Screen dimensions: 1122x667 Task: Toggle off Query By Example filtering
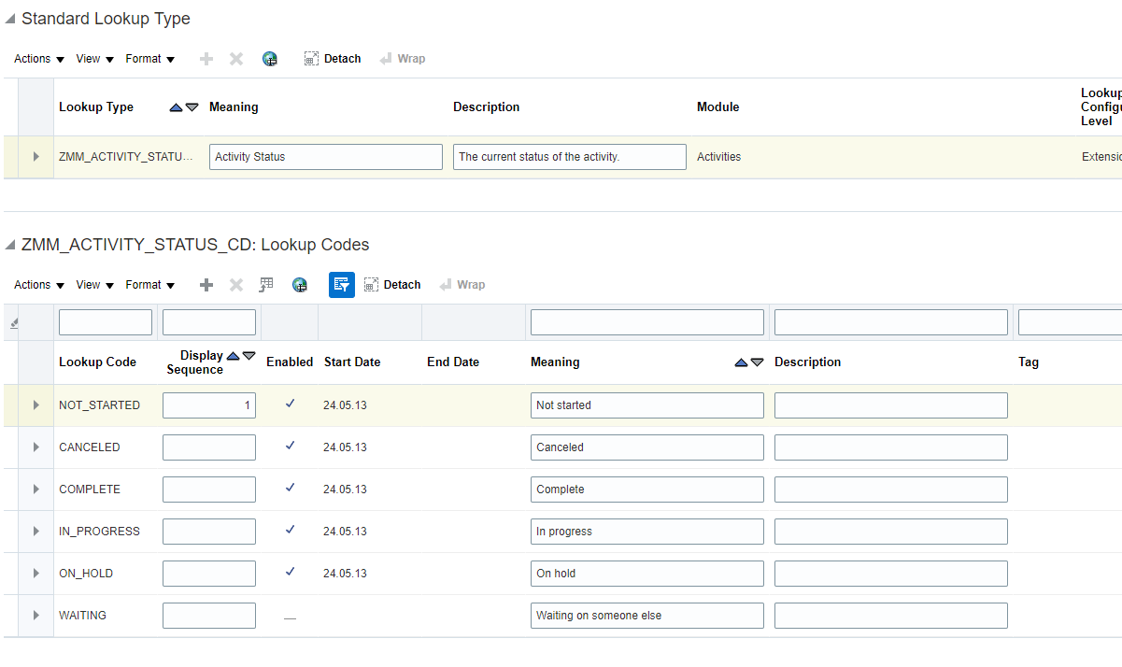click(341, 285)
